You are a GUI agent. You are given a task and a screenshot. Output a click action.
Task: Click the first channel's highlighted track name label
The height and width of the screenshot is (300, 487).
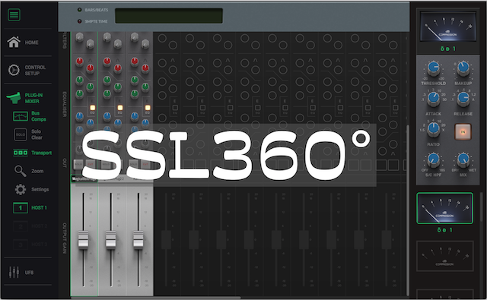click(x=84, y=179)
